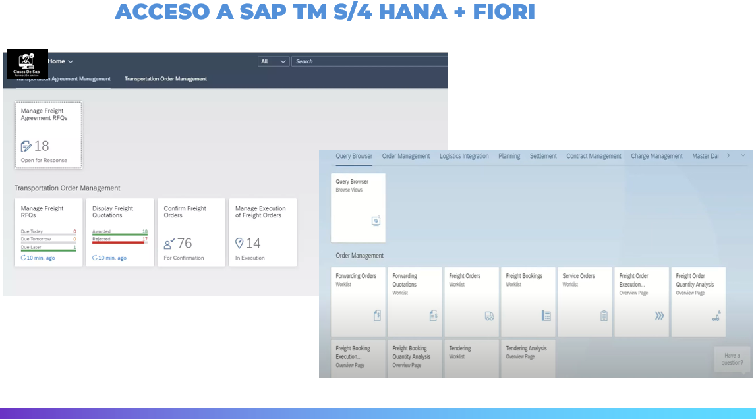Click the In Execution label
Screen dimensions: 756x419
point(250,258)
